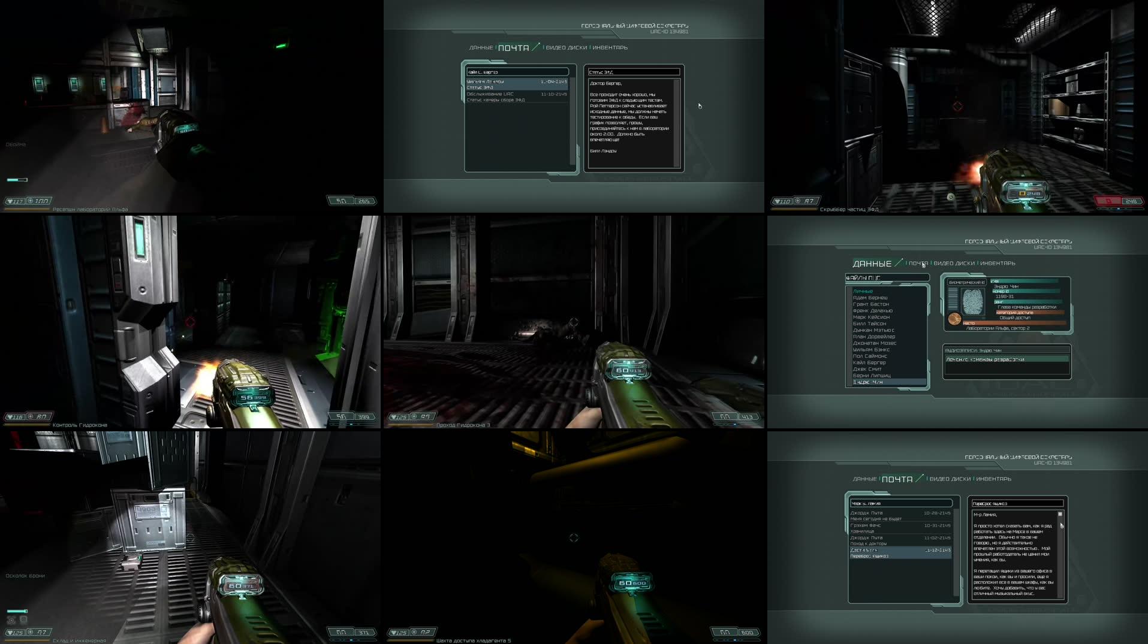Click the Личные heading in file list
1148x644 pixels.
tap(863, 291)
